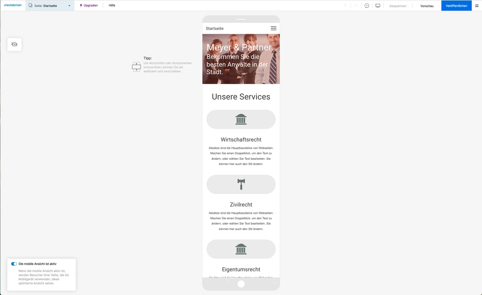Open the Hilfe menu
Screen dimensions: 482x295
pyautogui.click(x=112, y=5)
